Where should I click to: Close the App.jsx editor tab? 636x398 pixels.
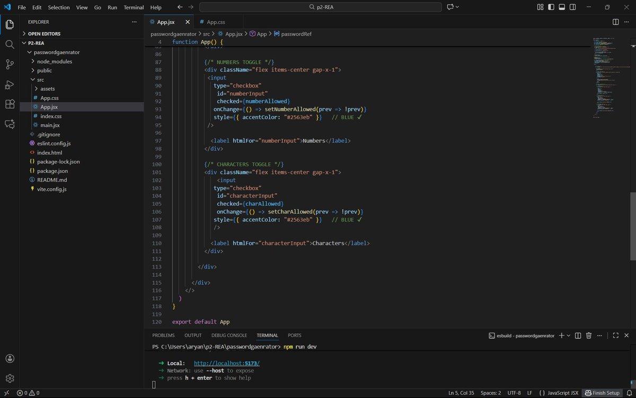187,22
